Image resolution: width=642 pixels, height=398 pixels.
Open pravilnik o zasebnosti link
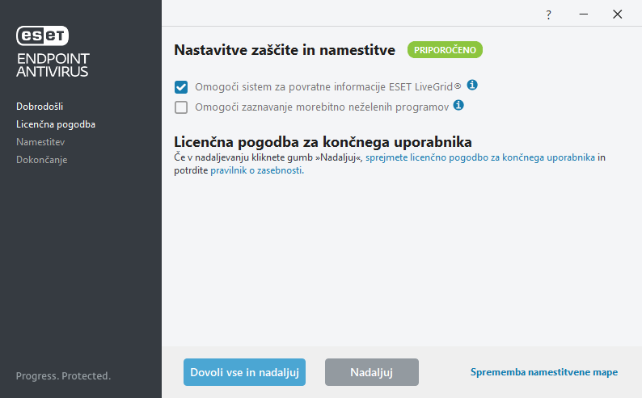tap(257, 170)
